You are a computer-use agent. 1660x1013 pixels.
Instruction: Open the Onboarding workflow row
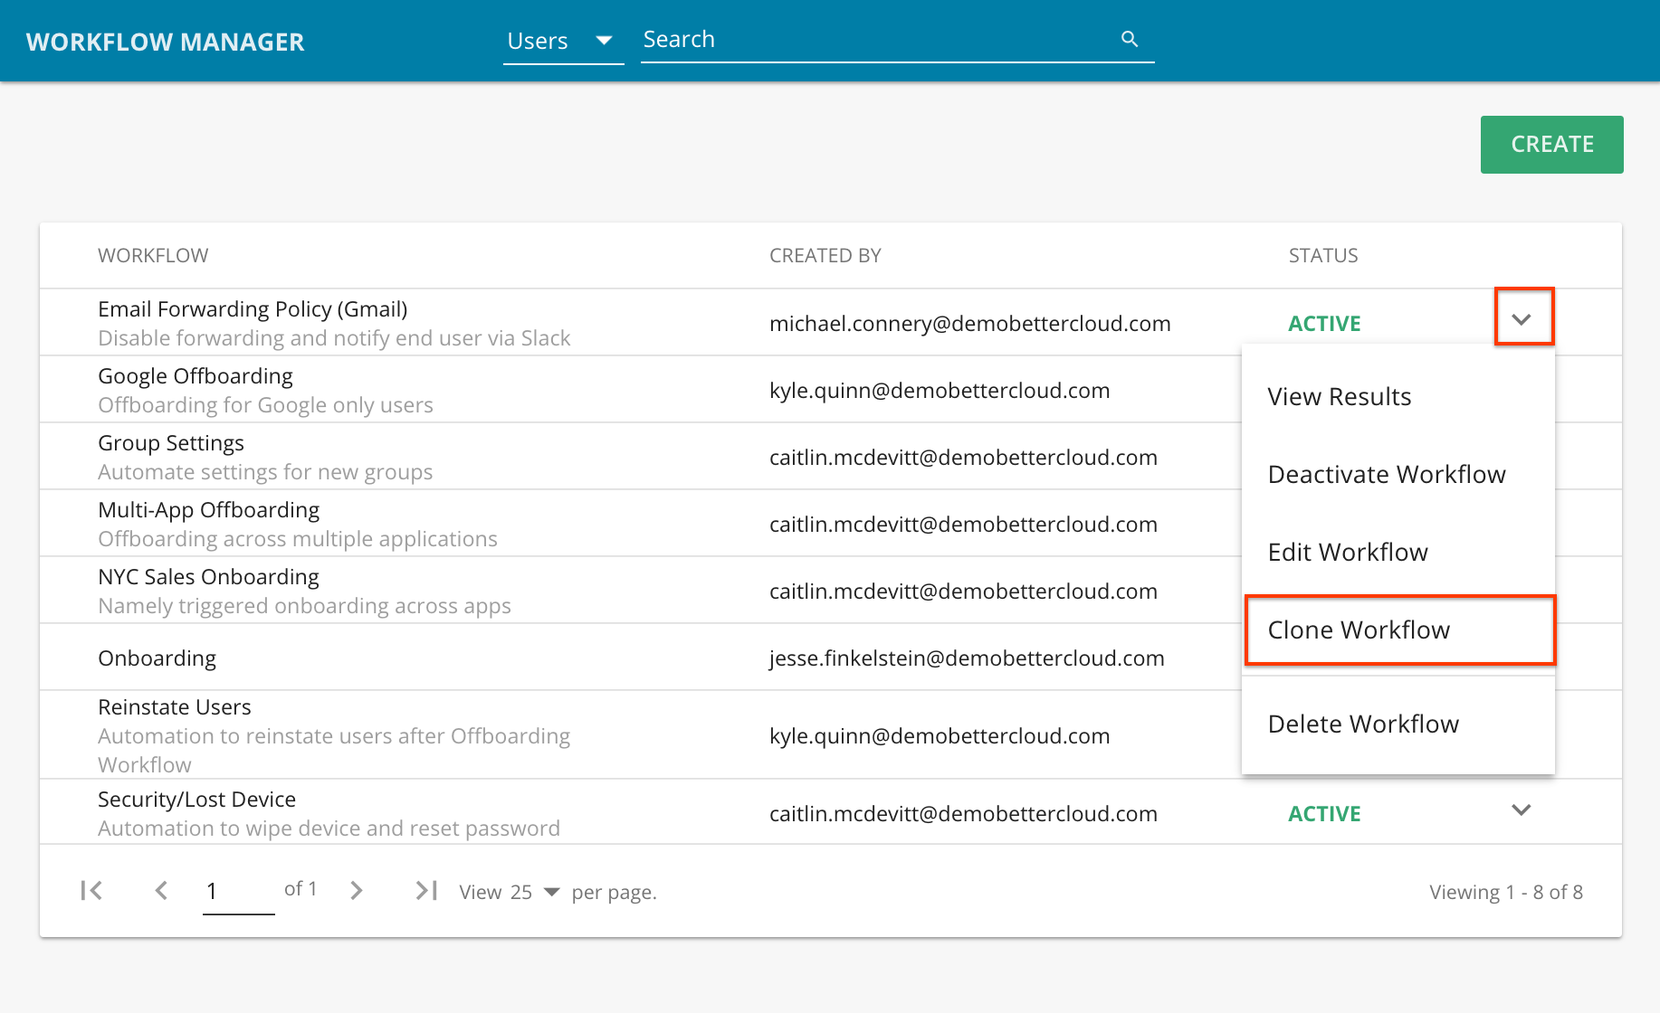pyautogui.click(x=157, y=658)
